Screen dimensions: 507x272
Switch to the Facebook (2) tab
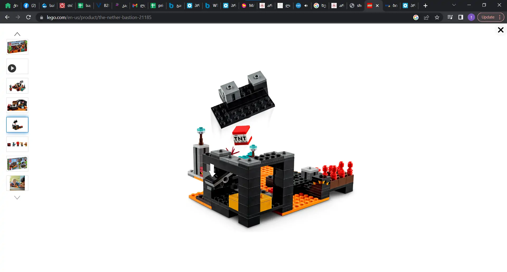coord(30,6)
